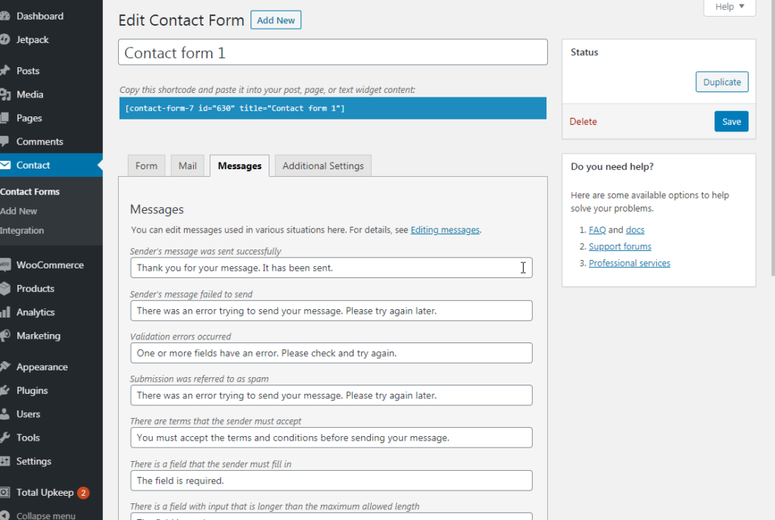Click the Total Upkeep update badge
Screen dimensions: 775x520
[83, 493]
